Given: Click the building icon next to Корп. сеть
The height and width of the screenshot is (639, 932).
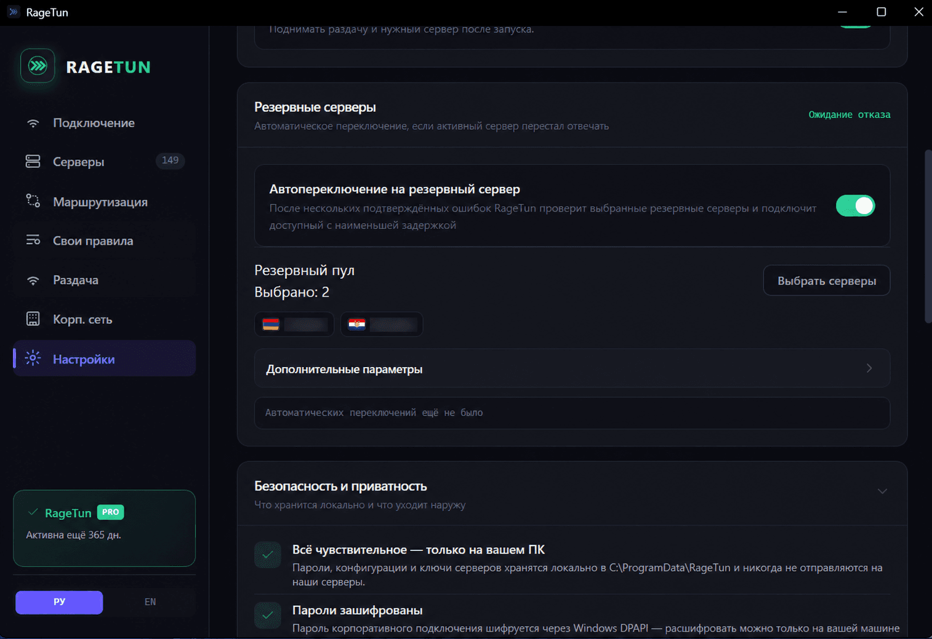Looking at the screenshot, I should 33,319.
